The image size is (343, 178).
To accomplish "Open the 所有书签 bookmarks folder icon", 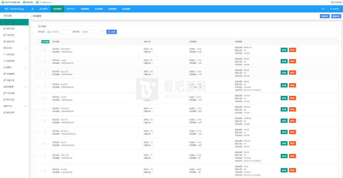I will 333,2.
